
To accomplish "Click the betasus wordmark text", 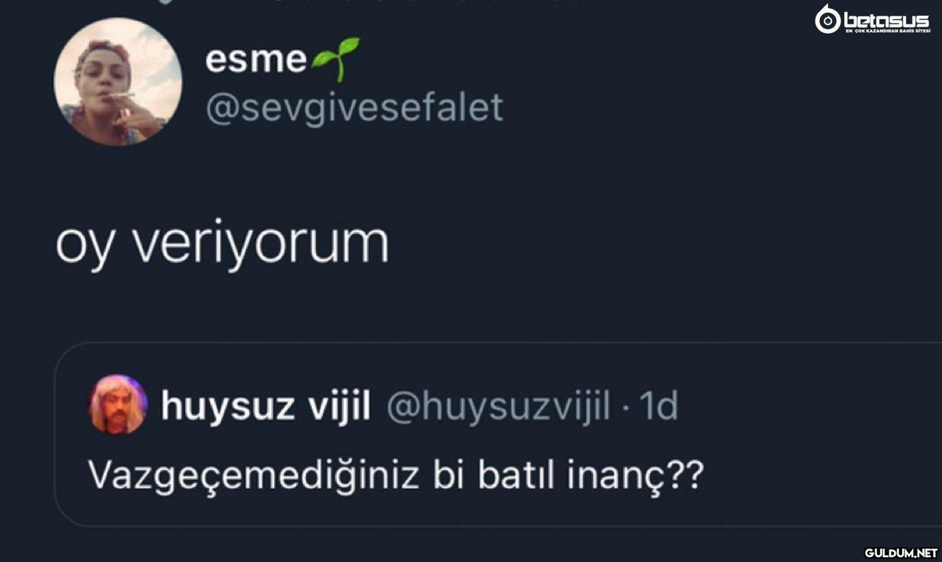I will pos(887,19).
